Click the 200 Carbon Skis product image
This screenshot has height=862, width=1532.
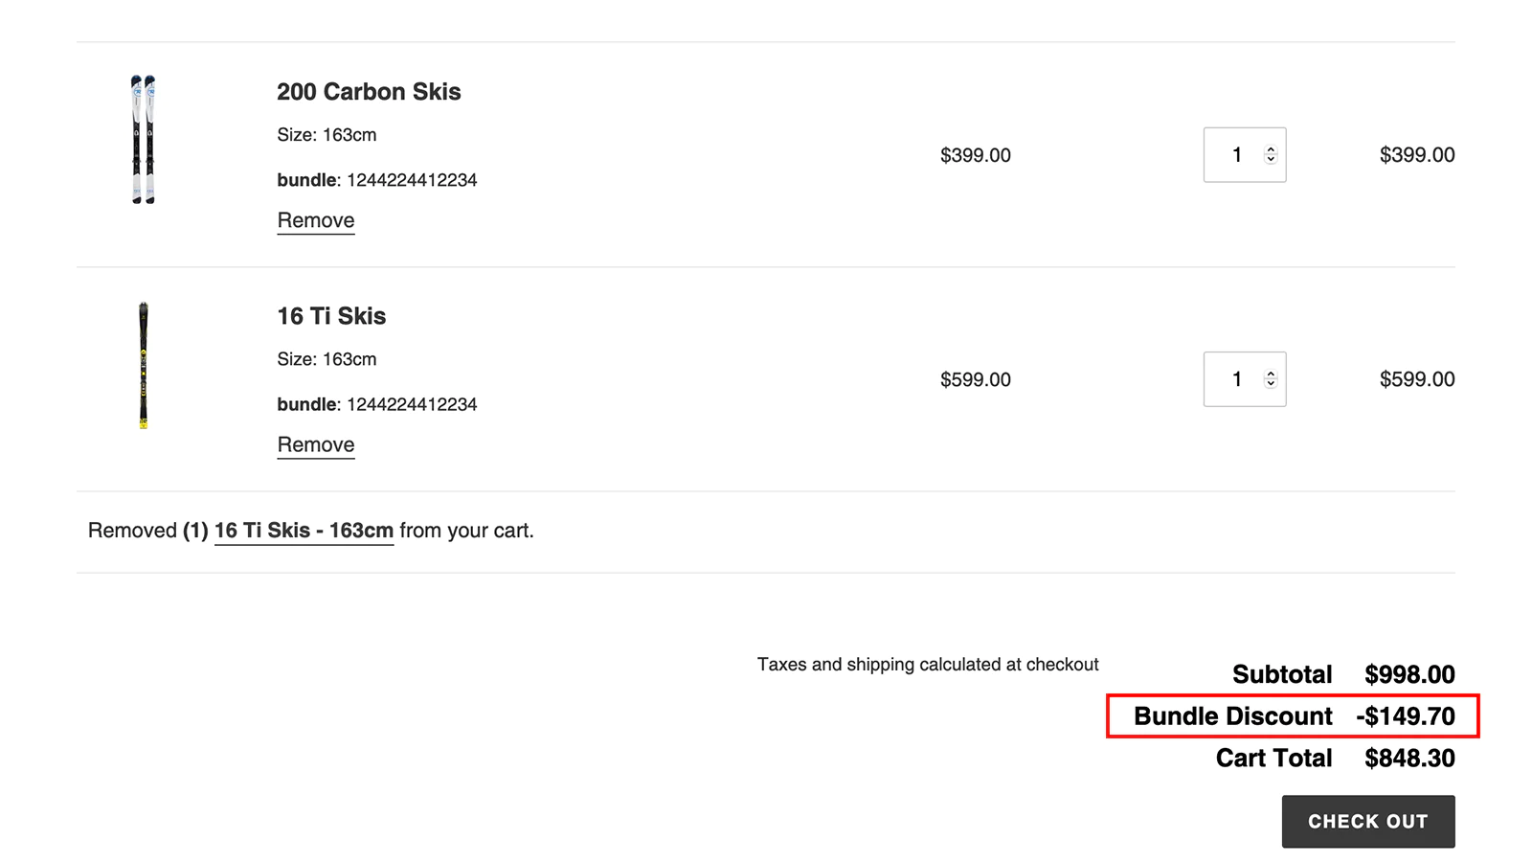tap(142, 139)
